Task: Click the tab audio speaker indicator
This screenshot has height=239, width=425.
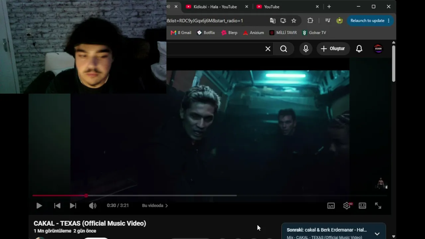Action: tap(168, 7)
